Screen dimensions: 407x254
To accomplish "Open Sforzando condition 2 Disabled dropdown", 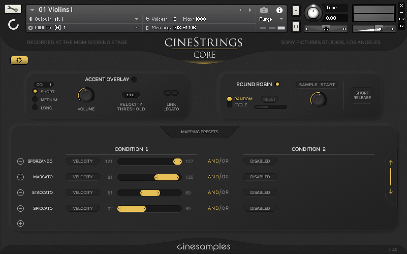I will click(260, 161).
